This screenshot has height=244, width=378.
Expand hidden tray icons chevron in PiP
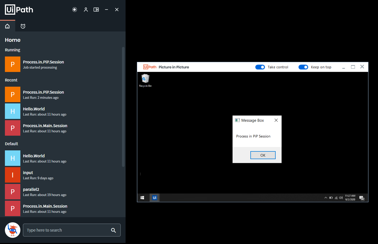pos(326,198)
